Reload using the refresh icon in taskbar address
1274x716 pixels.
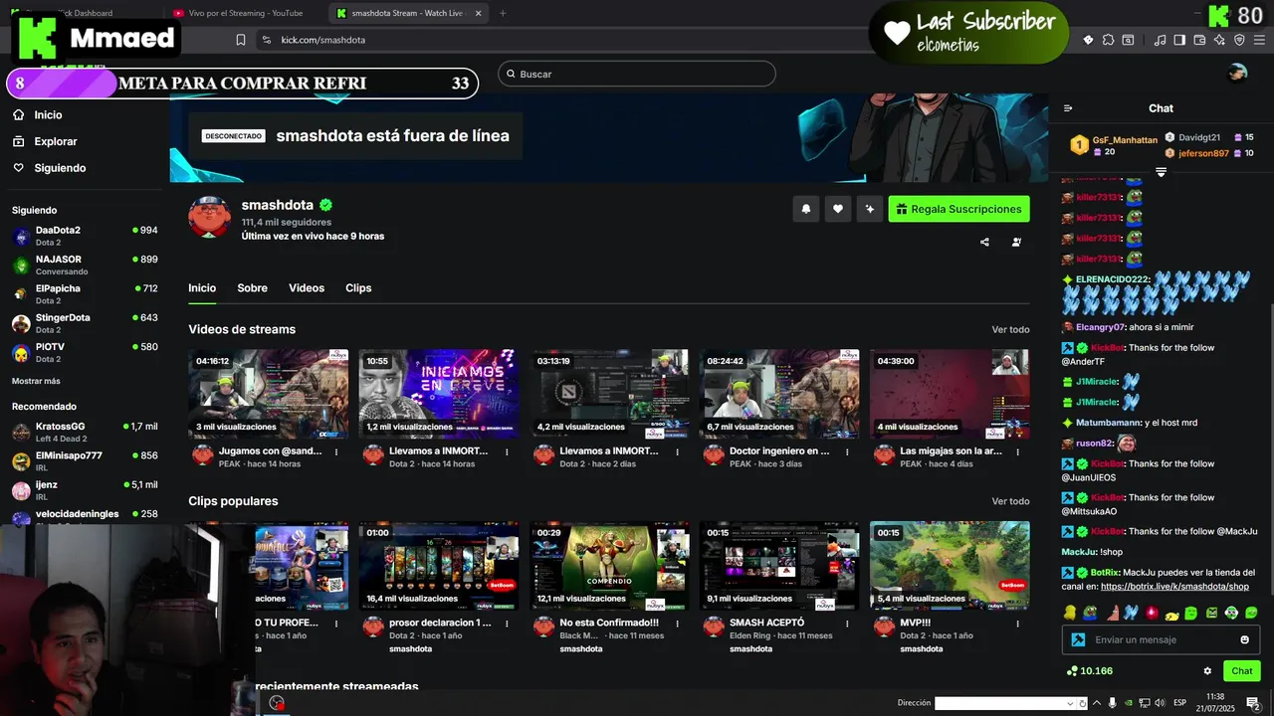coord(1083,703)
